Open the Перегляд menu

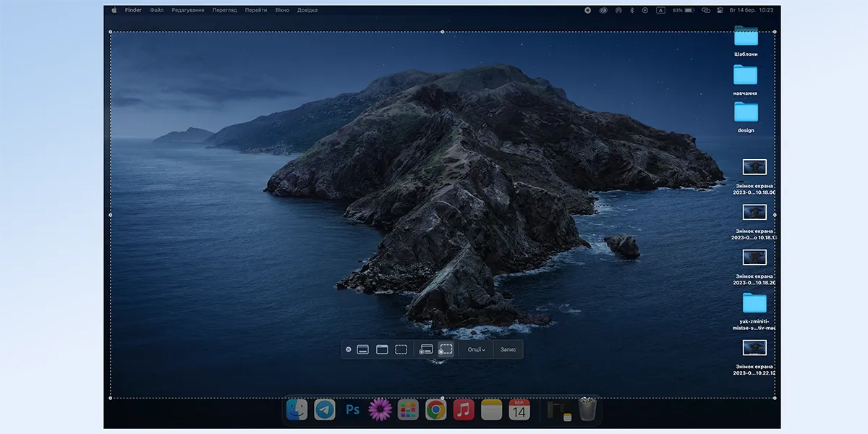[x=224, y=10]
